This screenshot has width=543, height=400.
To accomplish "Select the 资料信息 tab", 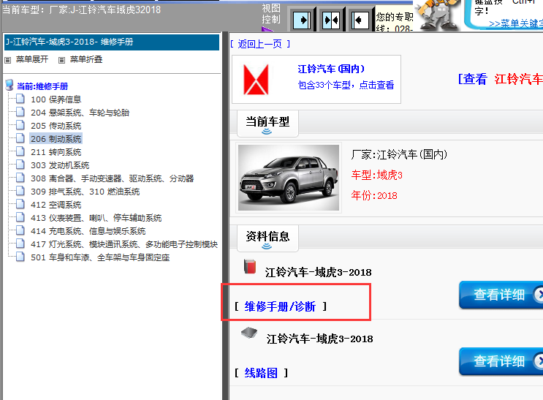I will click(267, 238).
